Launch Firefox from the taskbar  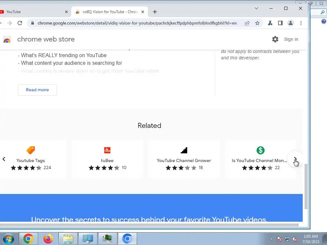point(48,239)
